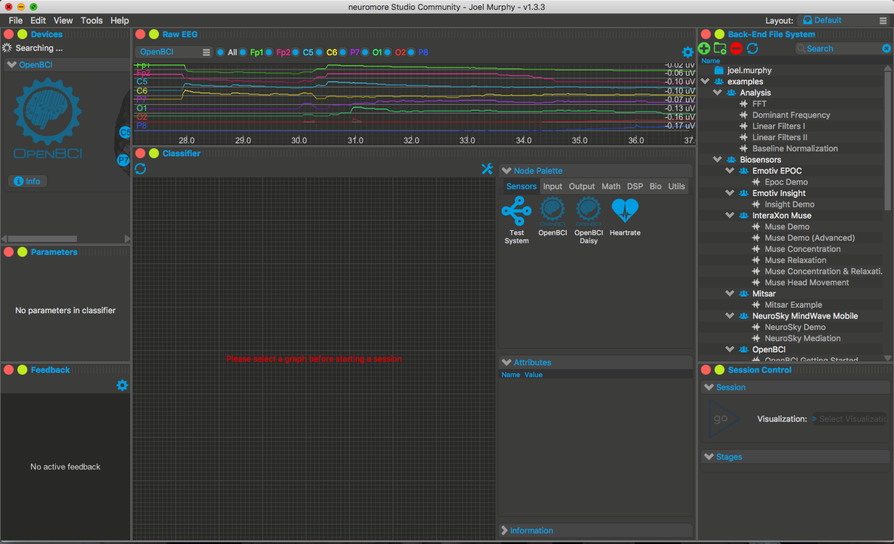This screenshot has width=894, height=544.
Task: Open Feedback panel gear settings
Action: (122, 385)
